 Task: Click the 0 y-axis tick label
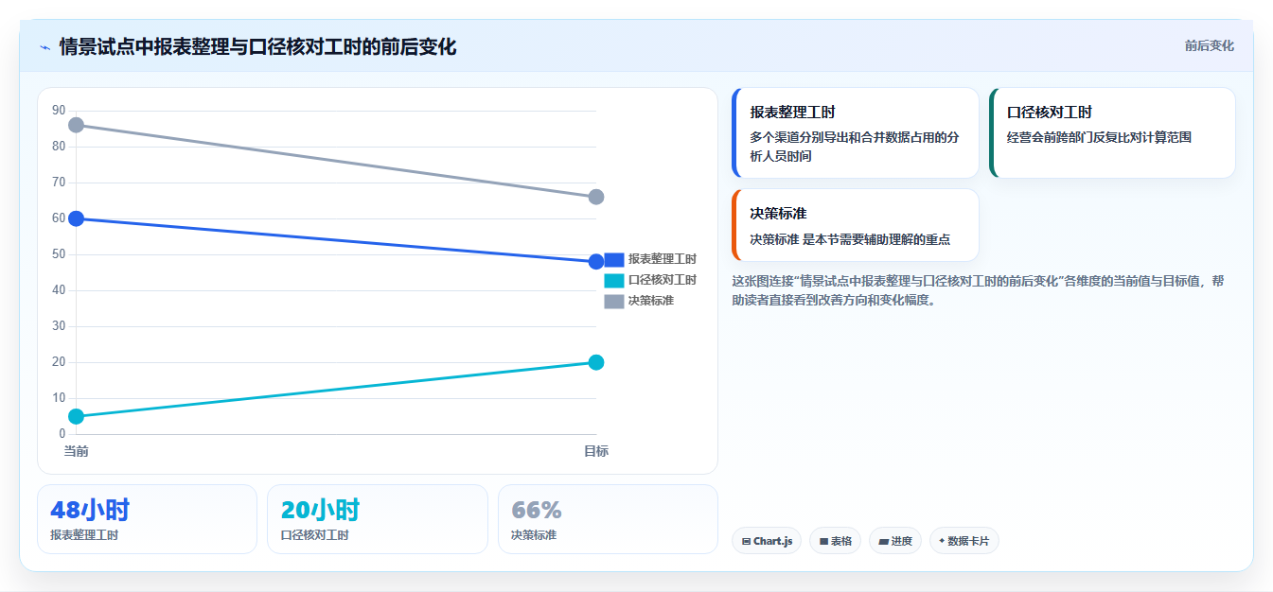62,434
